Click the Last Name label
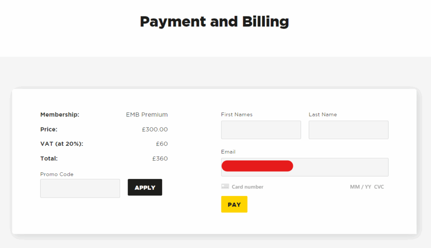The height and width of the screenshot is (248, 431). tap(323, 114)
